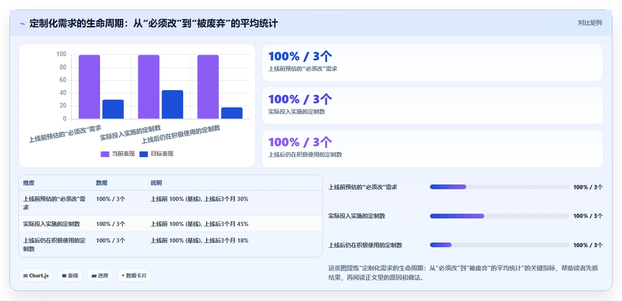Click table row label 实际投入实施的定制数
Screen dimensions: 622x301
click(51, 224)
